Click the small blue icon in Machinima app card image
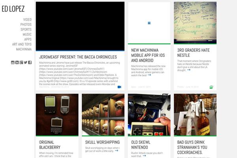The image size is (237, 158). [x=149, y=23]
